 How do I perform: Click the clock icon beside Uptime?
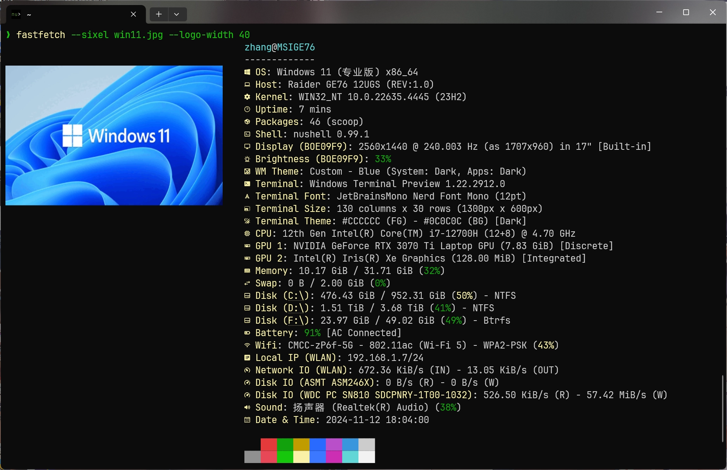(x=247, y=109)
